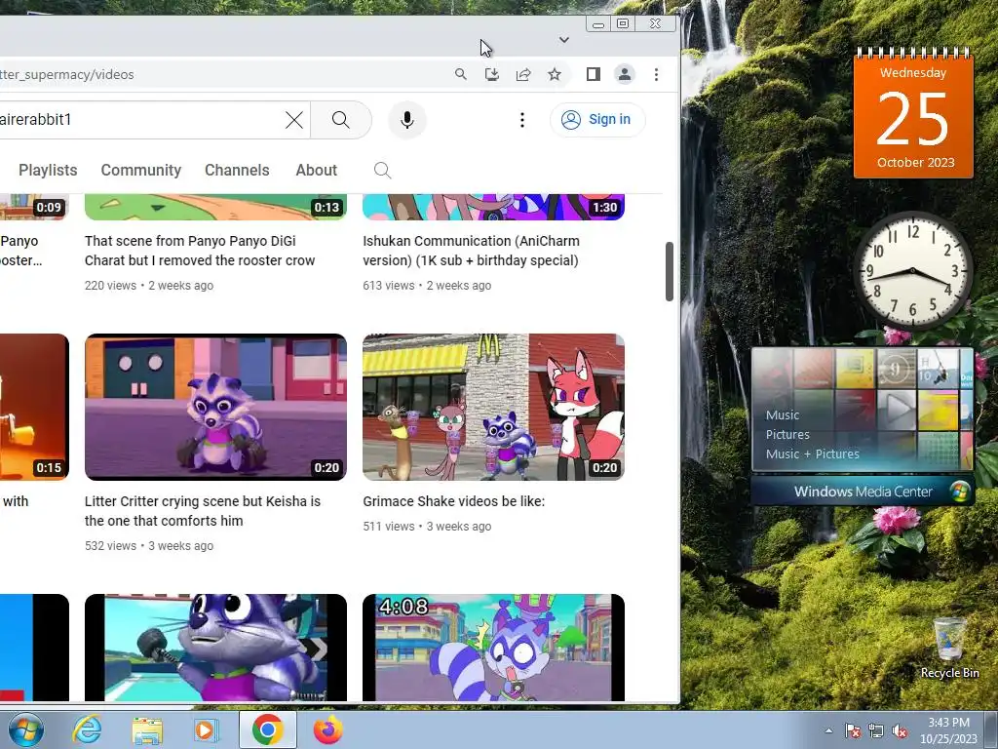Launch Firefox from taskbar
Image resolution: width=998 pixels, height=749 pixels.
point(327,729)
